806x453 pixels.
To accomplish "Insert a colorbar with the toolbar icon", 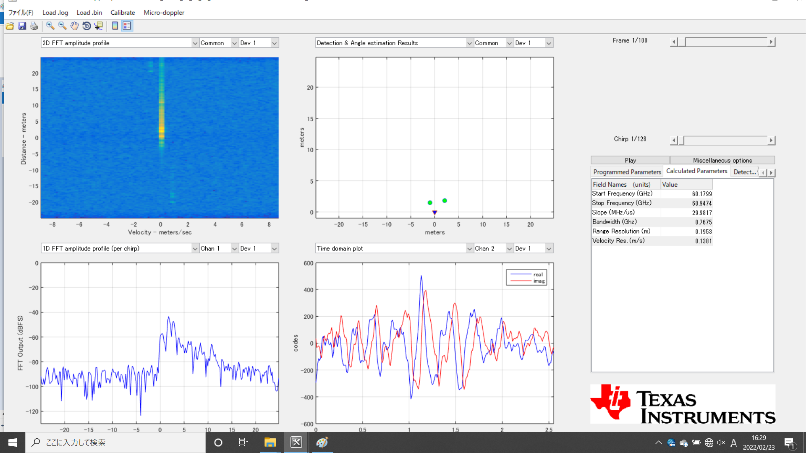I will click(x=115, y=26).
